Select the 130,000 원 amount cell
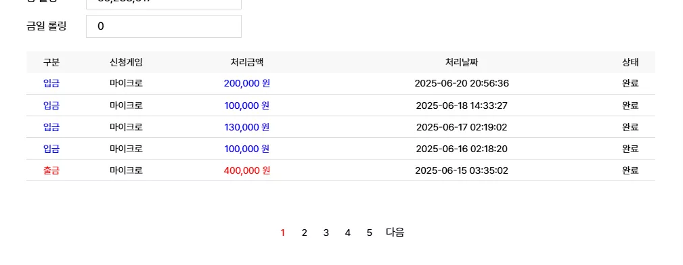The height and width of the screenshot is (265, 683). click(x=247, y=127)
